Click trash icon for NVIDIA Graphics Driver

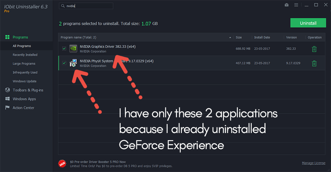[x=314, y=49]
